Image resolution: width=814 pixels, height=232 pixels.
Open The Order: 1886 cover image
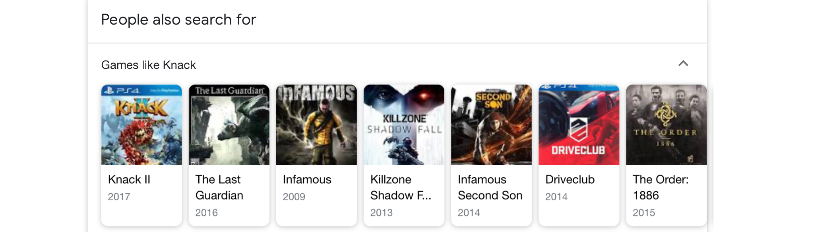tap(666, 125)
